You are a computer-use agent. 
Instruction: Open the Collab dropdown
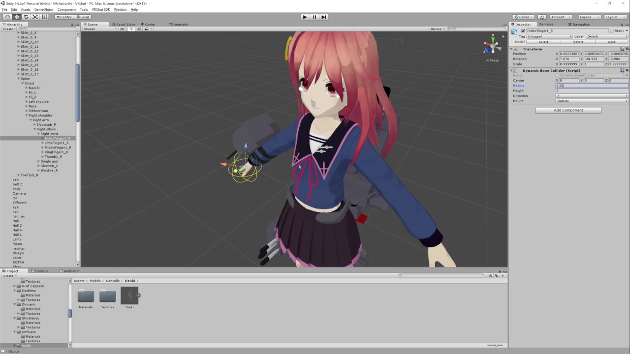pos(523,17)
